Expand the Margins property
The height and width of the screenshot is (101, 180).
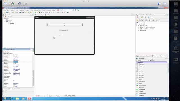3,61
